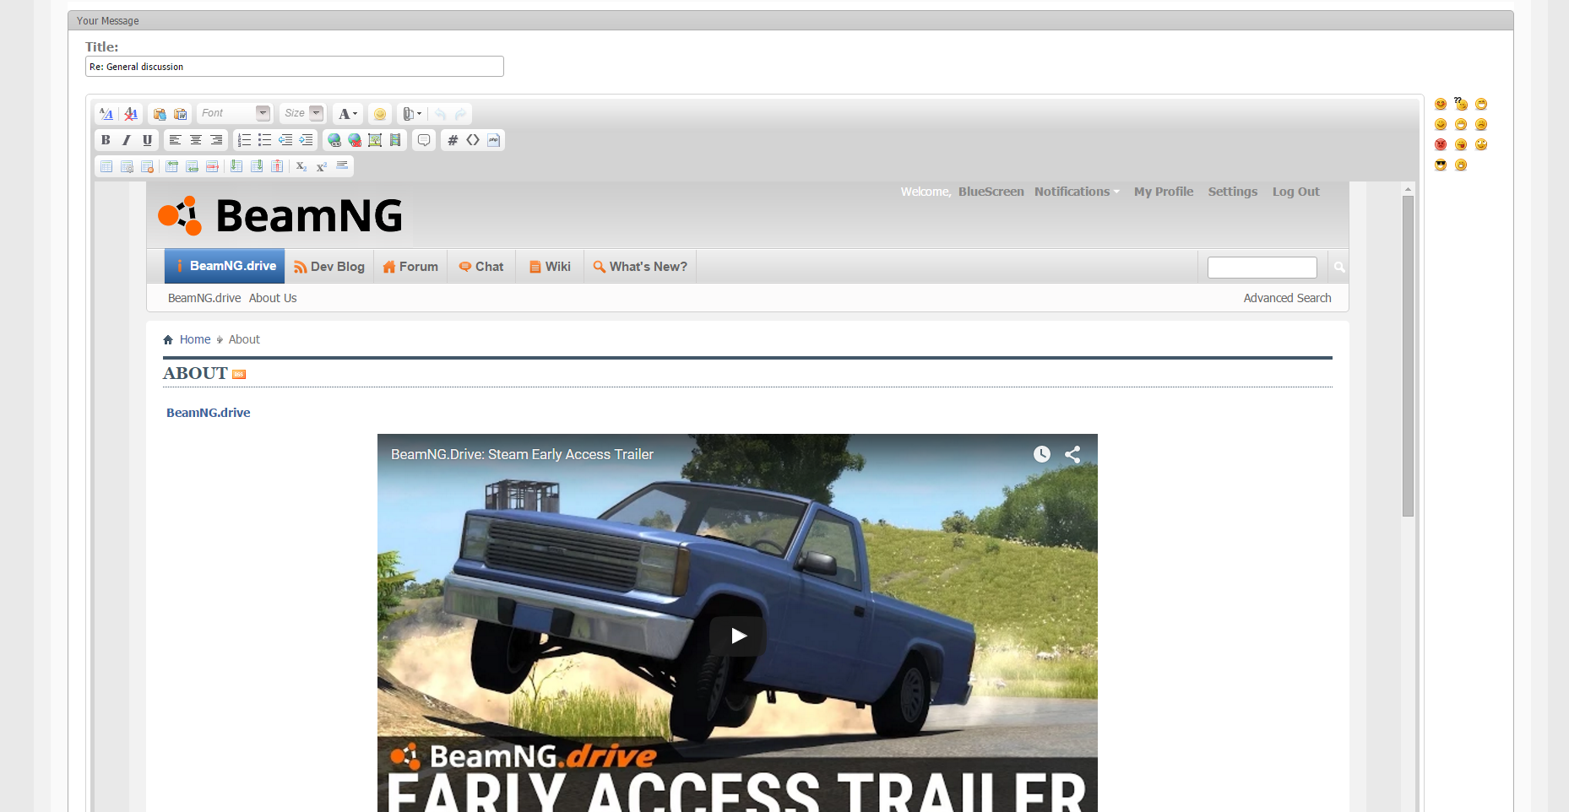Toggle superscript formatting
The image size is (1569, 812).
(x=322, y=166)
